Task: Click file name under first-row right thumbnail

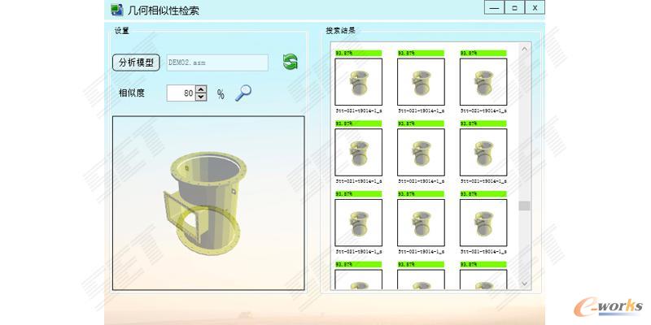Action: point(483,111)
